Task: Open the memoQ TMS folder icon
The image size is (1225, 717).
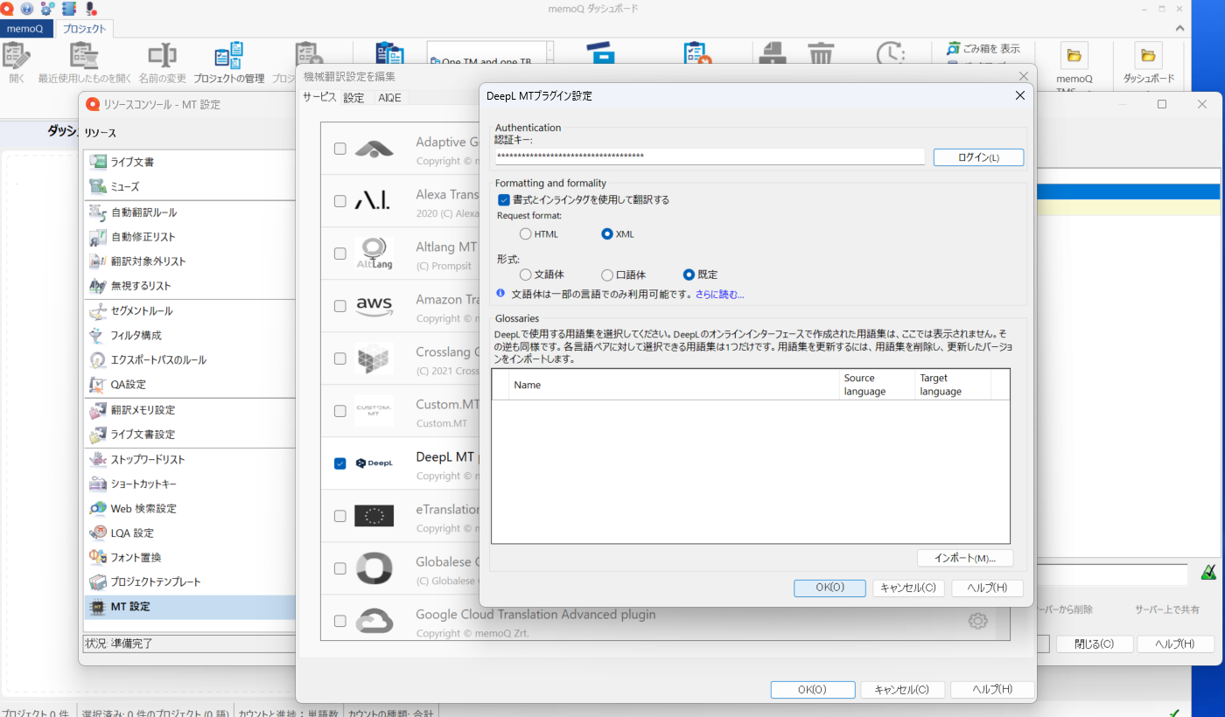Action: click(x=1074, y=56)
